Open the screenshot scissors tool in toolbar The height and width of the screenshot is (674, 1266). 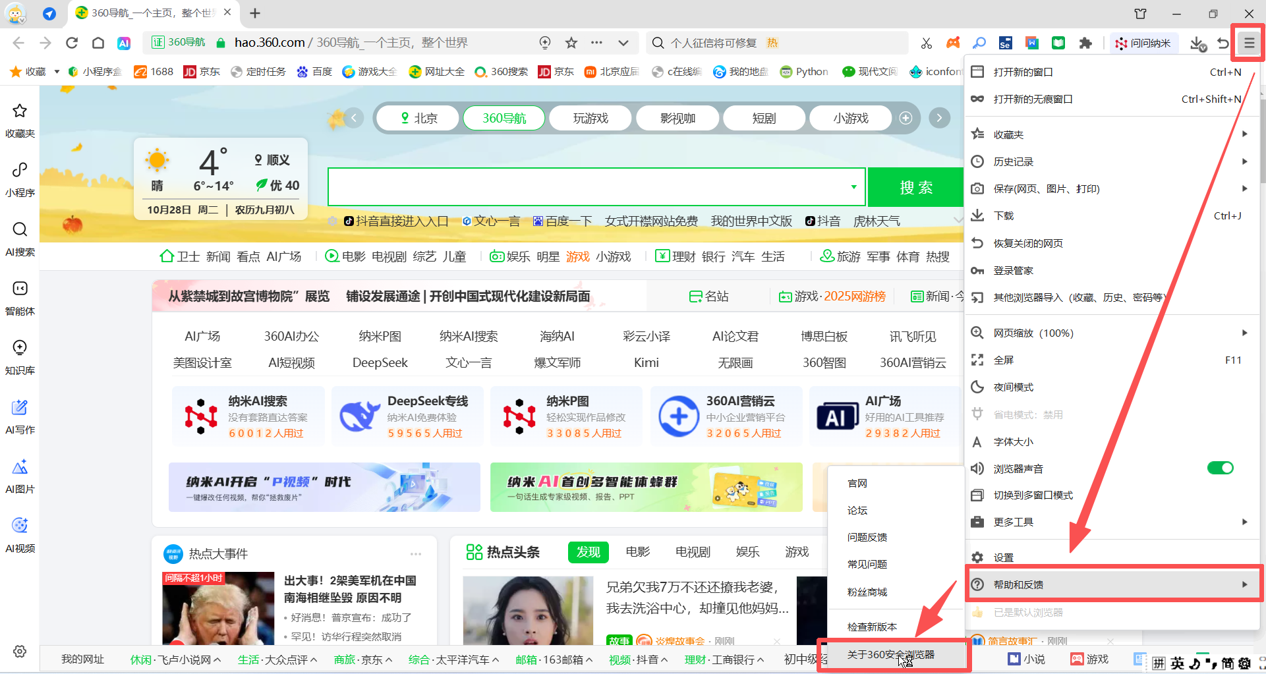tap(927, 43)
